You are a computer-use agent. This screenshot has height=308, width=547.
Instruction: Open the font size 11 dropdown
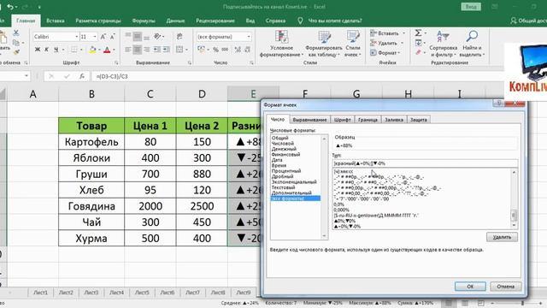[95, 37]
